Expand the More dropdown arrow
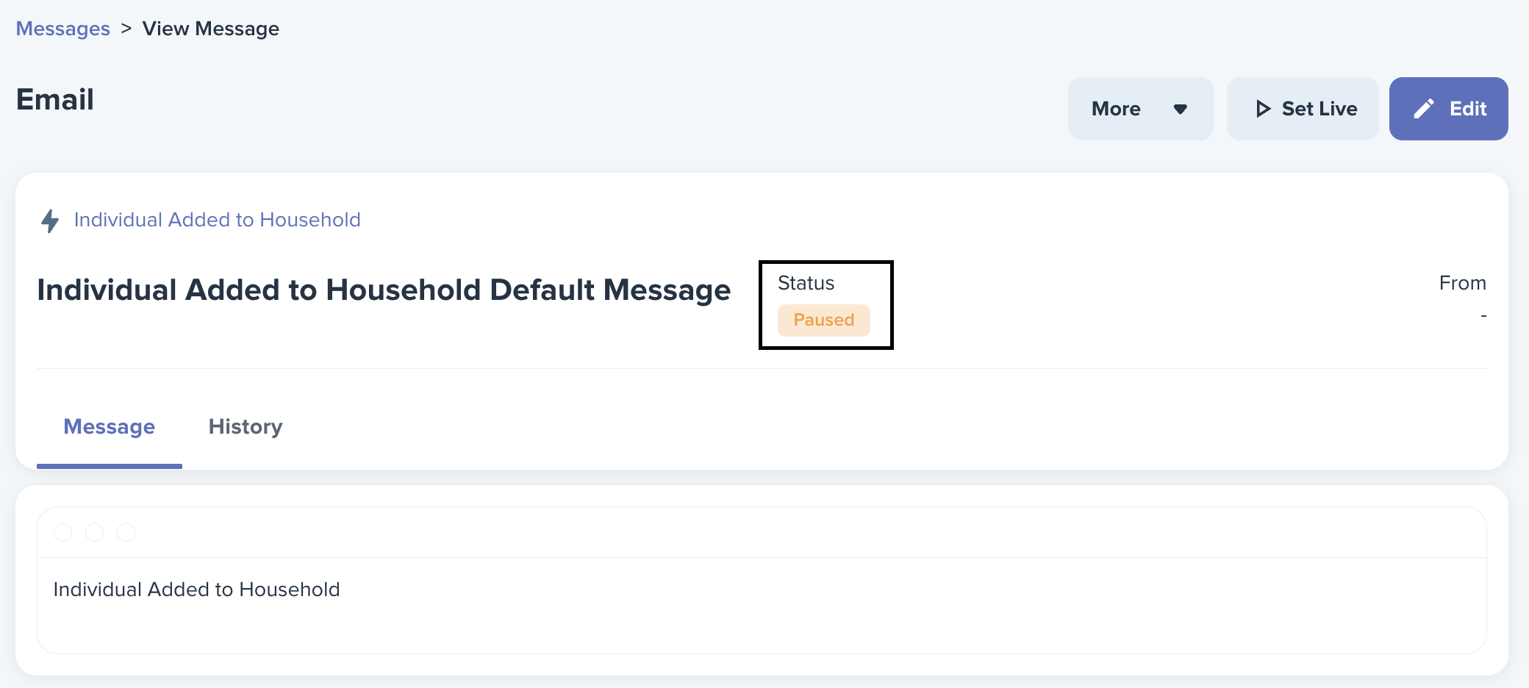The width and height of the screenshot is (1529, 688). [1181, 110]
